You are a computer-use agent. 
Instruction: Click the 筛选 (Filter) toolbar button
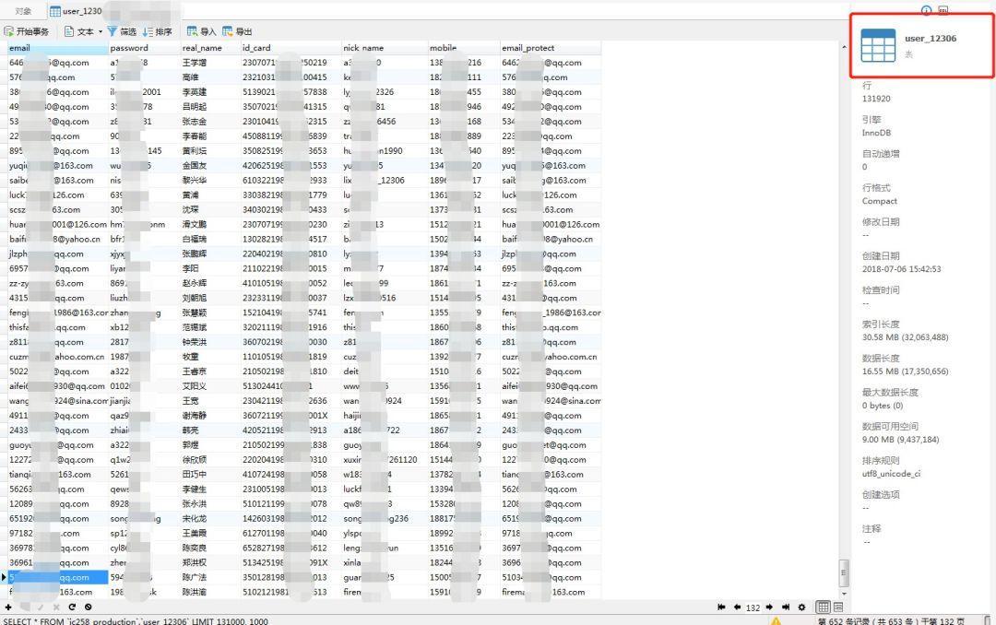coord(122,31)
